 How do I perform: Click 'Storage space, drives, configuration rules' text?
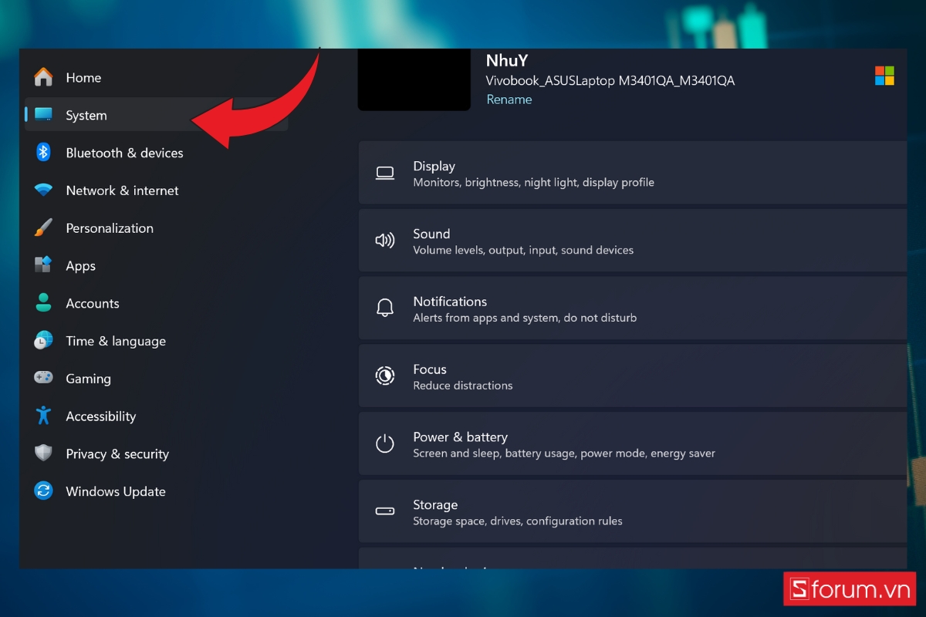coord(518,521)
